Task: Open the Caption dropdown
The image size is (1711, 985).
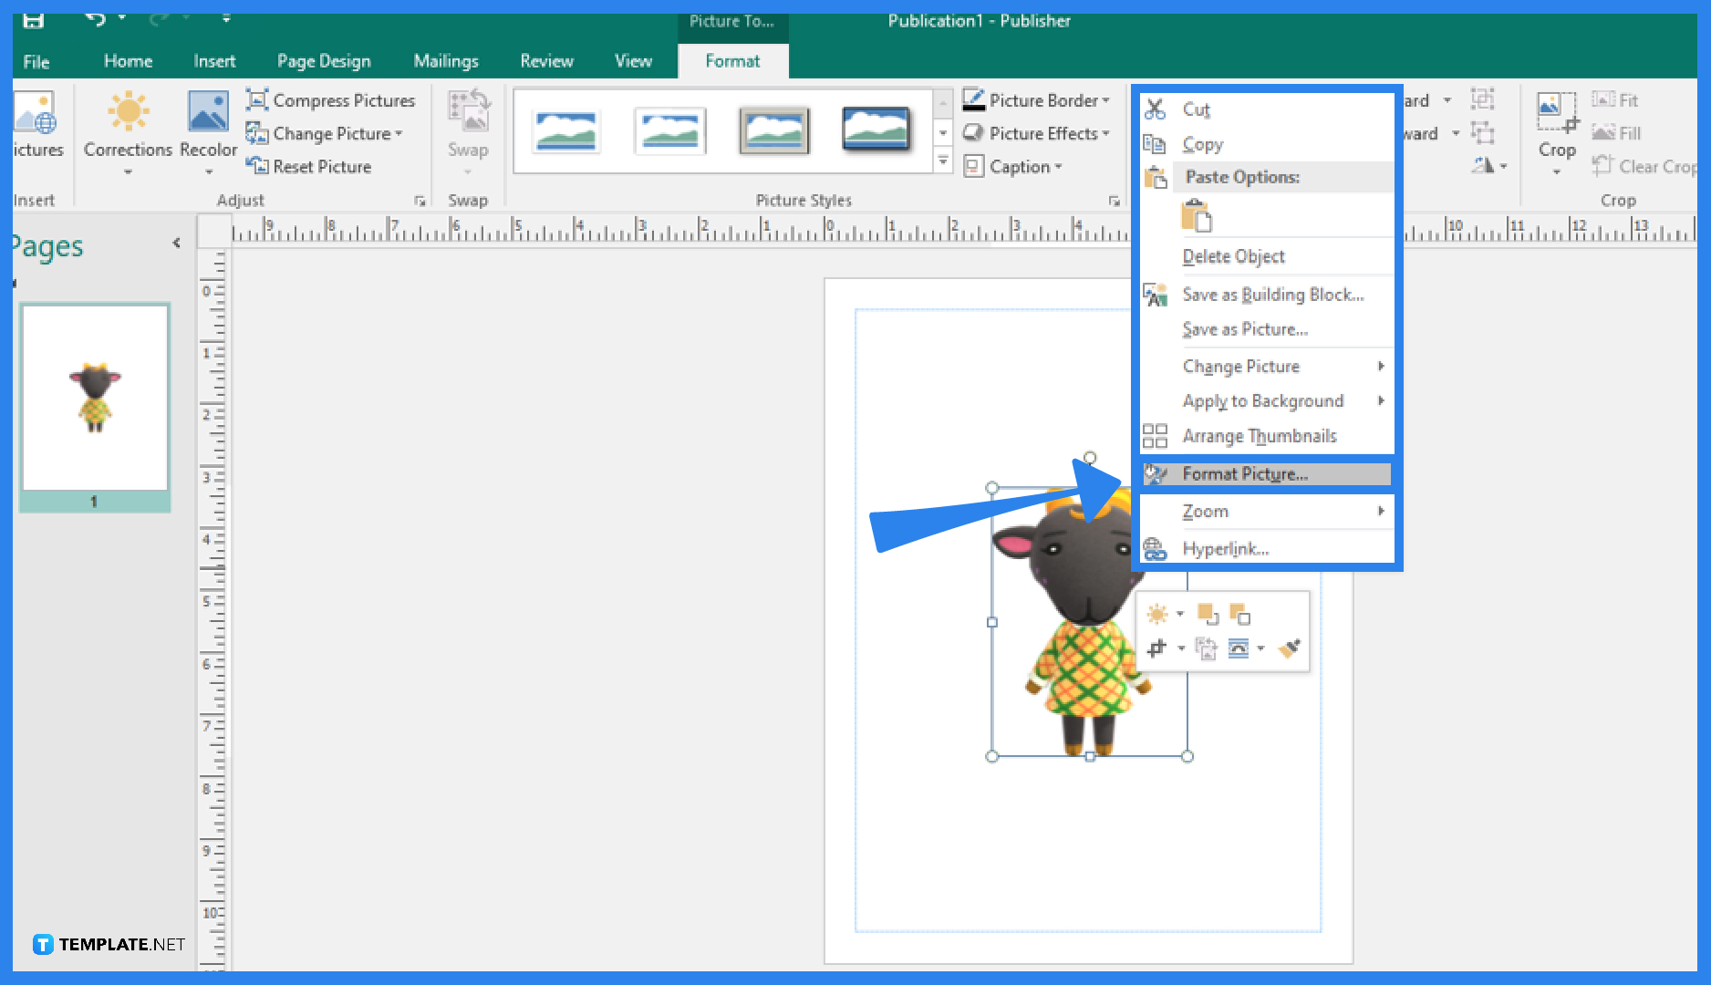Action: (1013, 166)
